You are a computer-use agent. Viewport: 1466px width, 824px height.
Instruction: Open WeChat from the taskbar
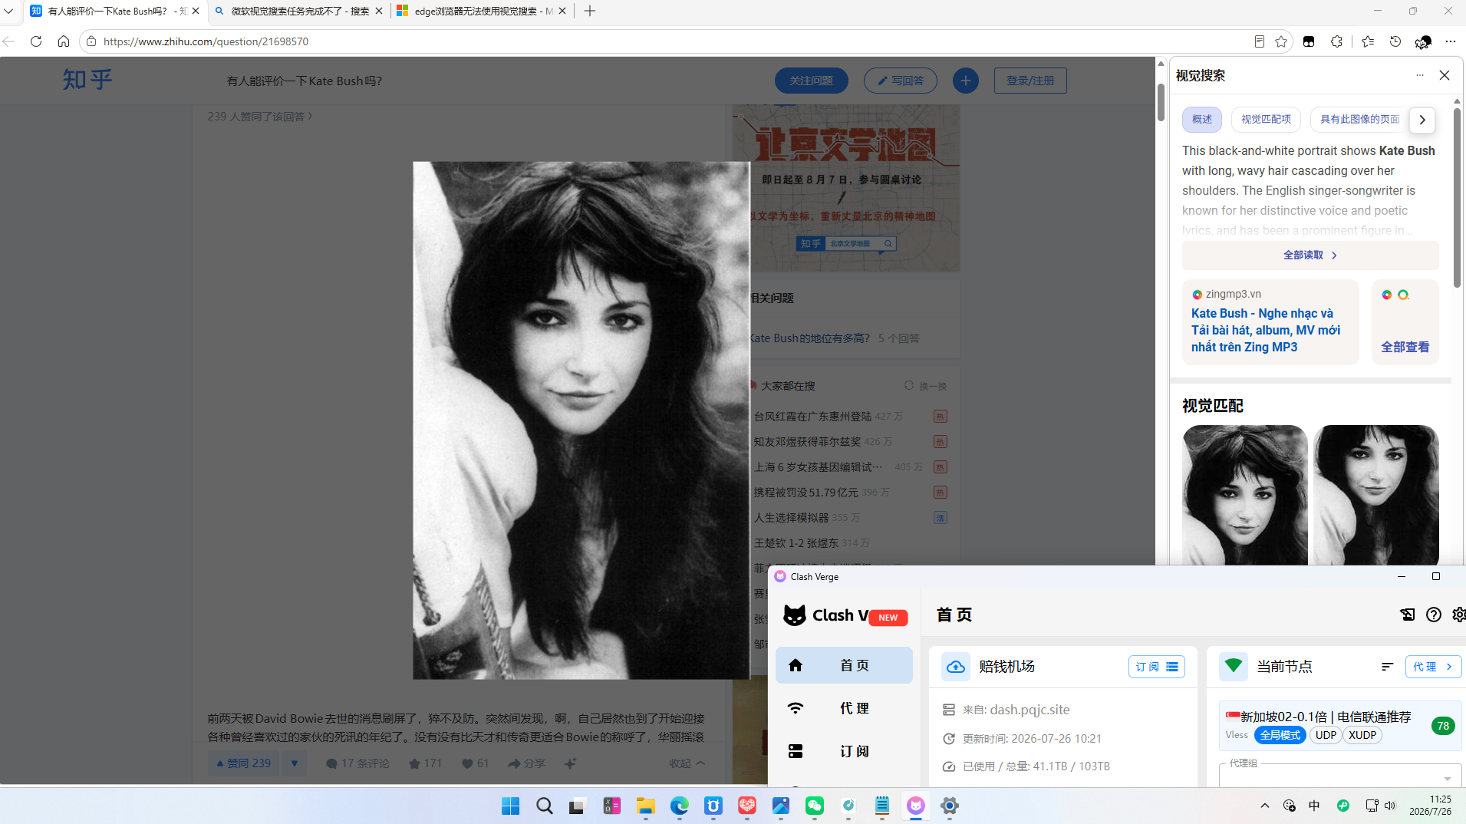pos(815,806)
